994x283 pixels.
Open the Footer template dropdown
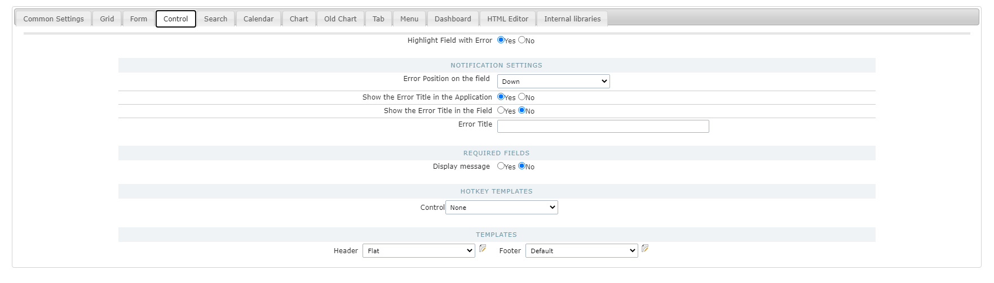coord(581,251)
